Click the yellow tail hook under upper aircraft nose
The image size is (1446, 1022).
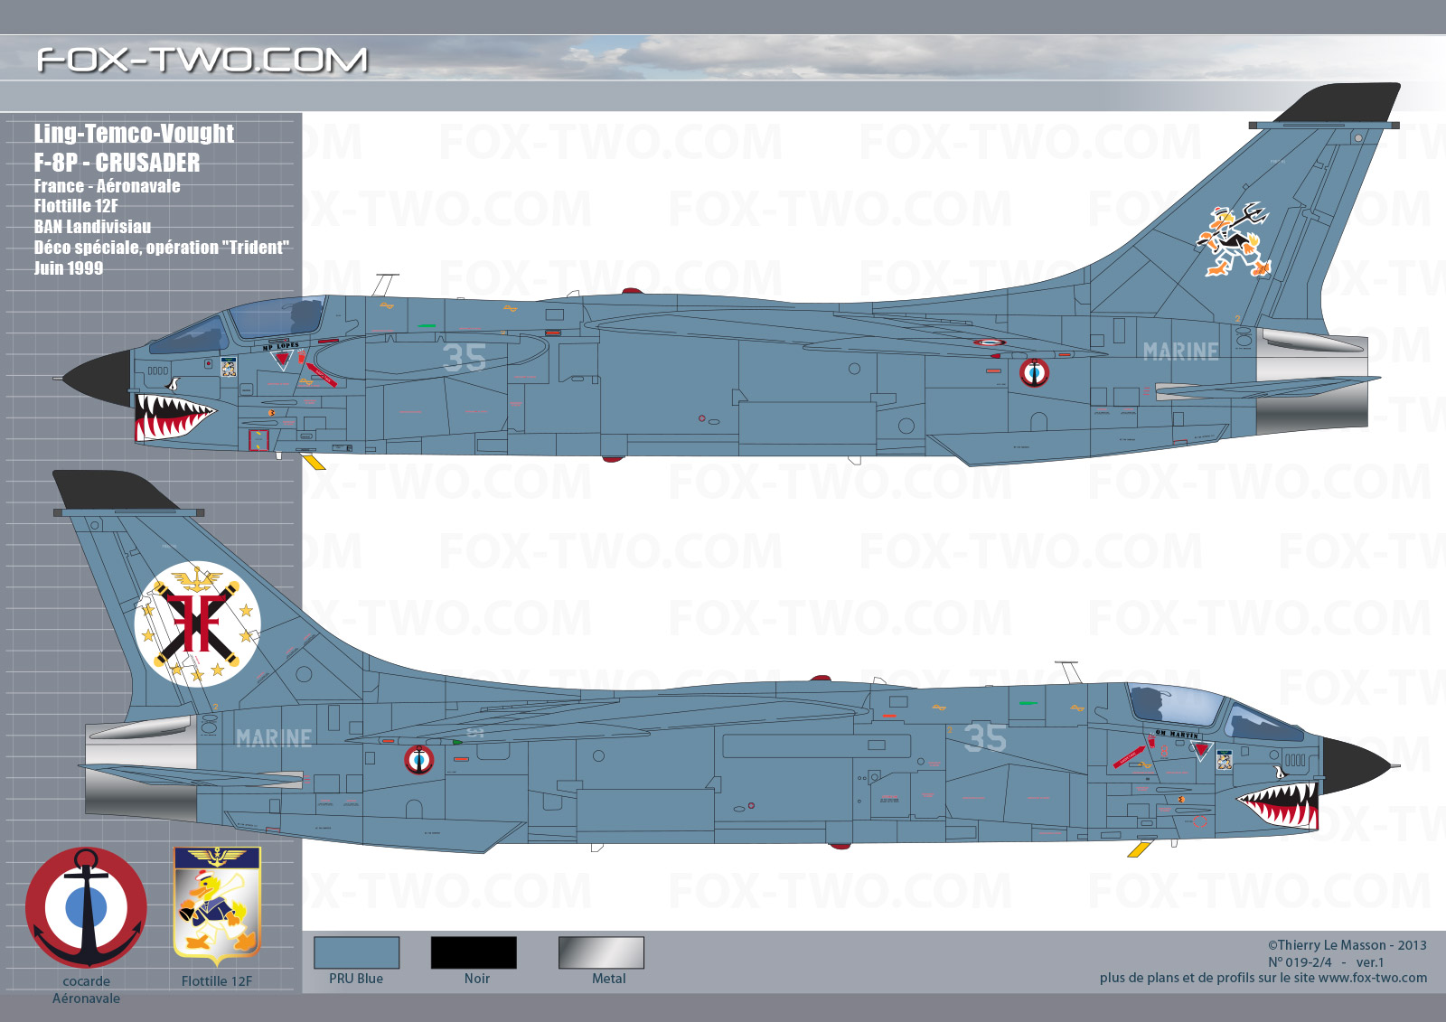314,463
